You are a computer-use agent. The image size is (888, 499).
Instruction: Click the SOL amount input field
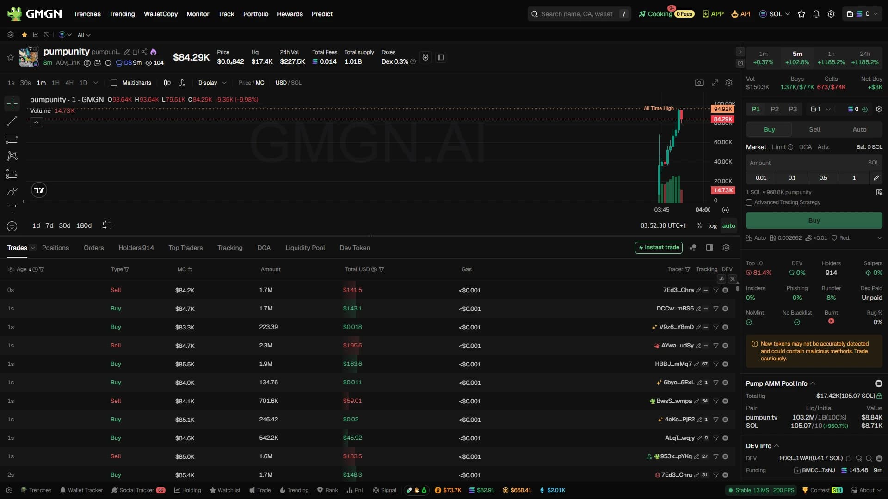814,163
